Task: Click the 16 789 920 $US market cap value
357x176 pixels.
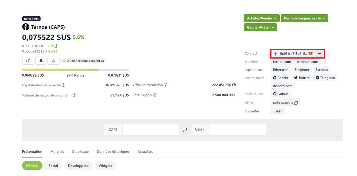Action: (x=117, y=85)
